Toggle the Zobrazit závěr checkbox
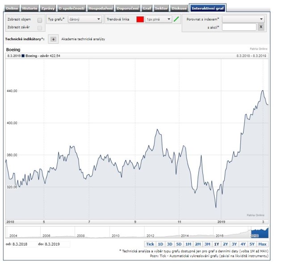Image resolution: width=282 pixels, height=268 pixels. (40, 28)
